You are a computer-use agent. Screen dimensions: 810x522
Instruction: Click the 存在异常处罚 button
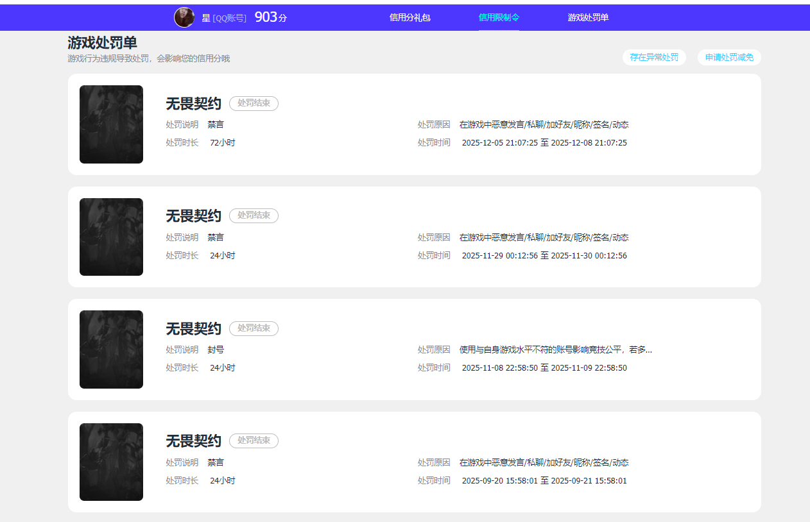(654, 57)
